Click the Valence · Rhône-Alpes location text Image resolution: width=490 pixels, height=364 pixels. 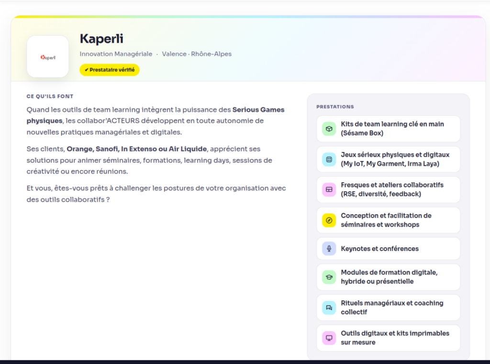(x=197, y=54)
